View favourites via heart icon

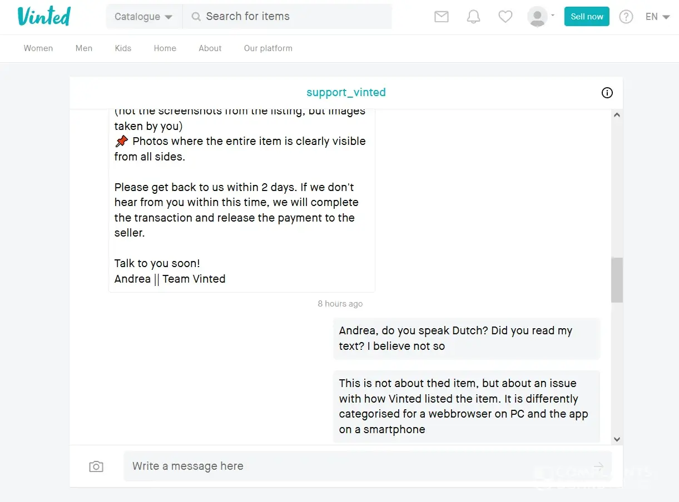click(x=505, y=17)
